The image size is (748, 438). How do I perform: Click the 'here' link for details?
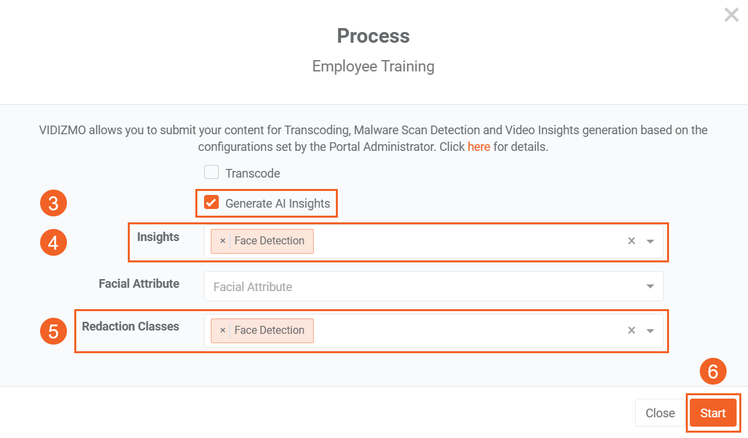point(478,147)
